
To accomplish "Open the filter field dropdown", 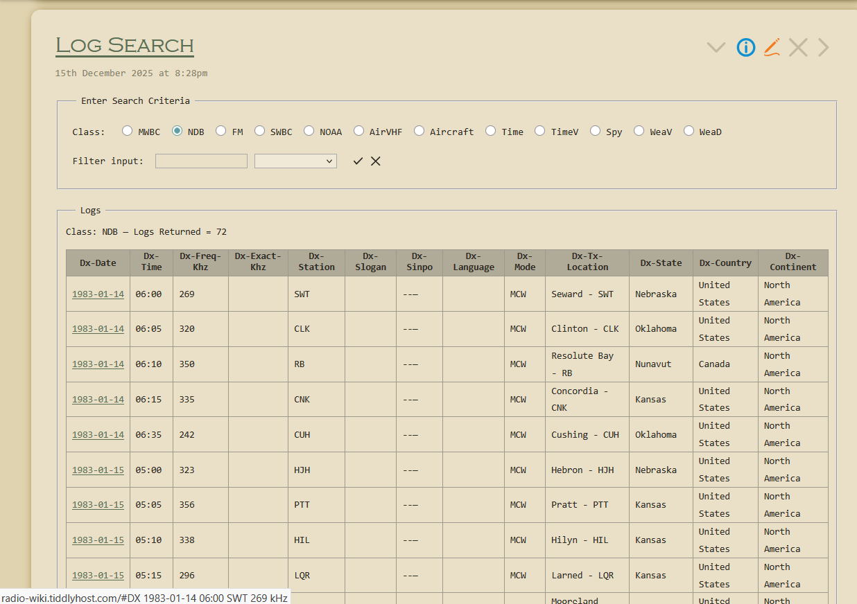I will [295, 161].
